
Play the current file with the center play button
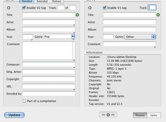[x=108, y=115]
